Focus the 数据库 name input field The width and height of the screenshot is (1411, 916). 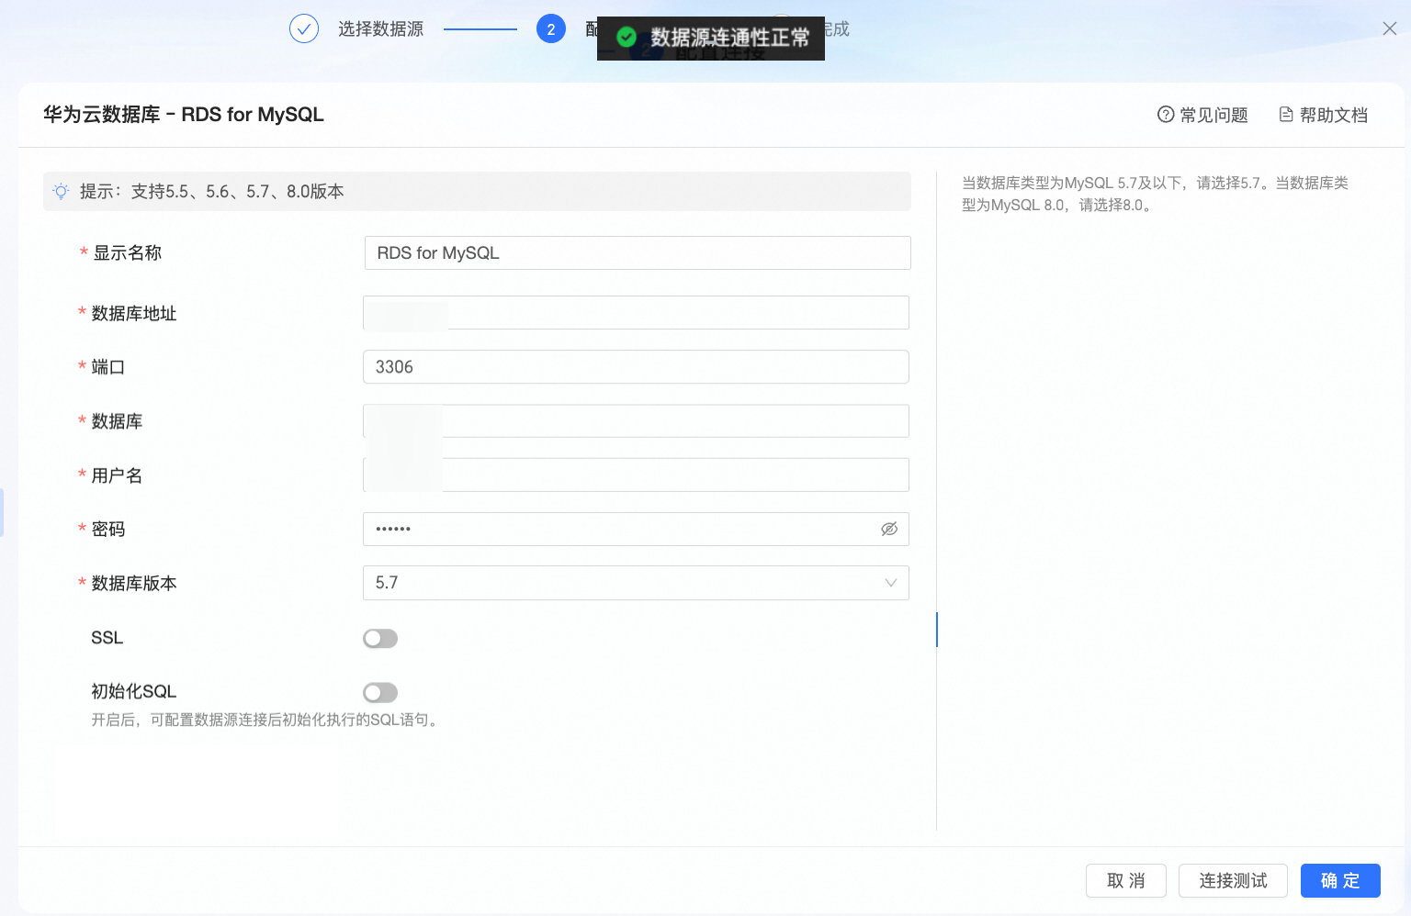636,421
